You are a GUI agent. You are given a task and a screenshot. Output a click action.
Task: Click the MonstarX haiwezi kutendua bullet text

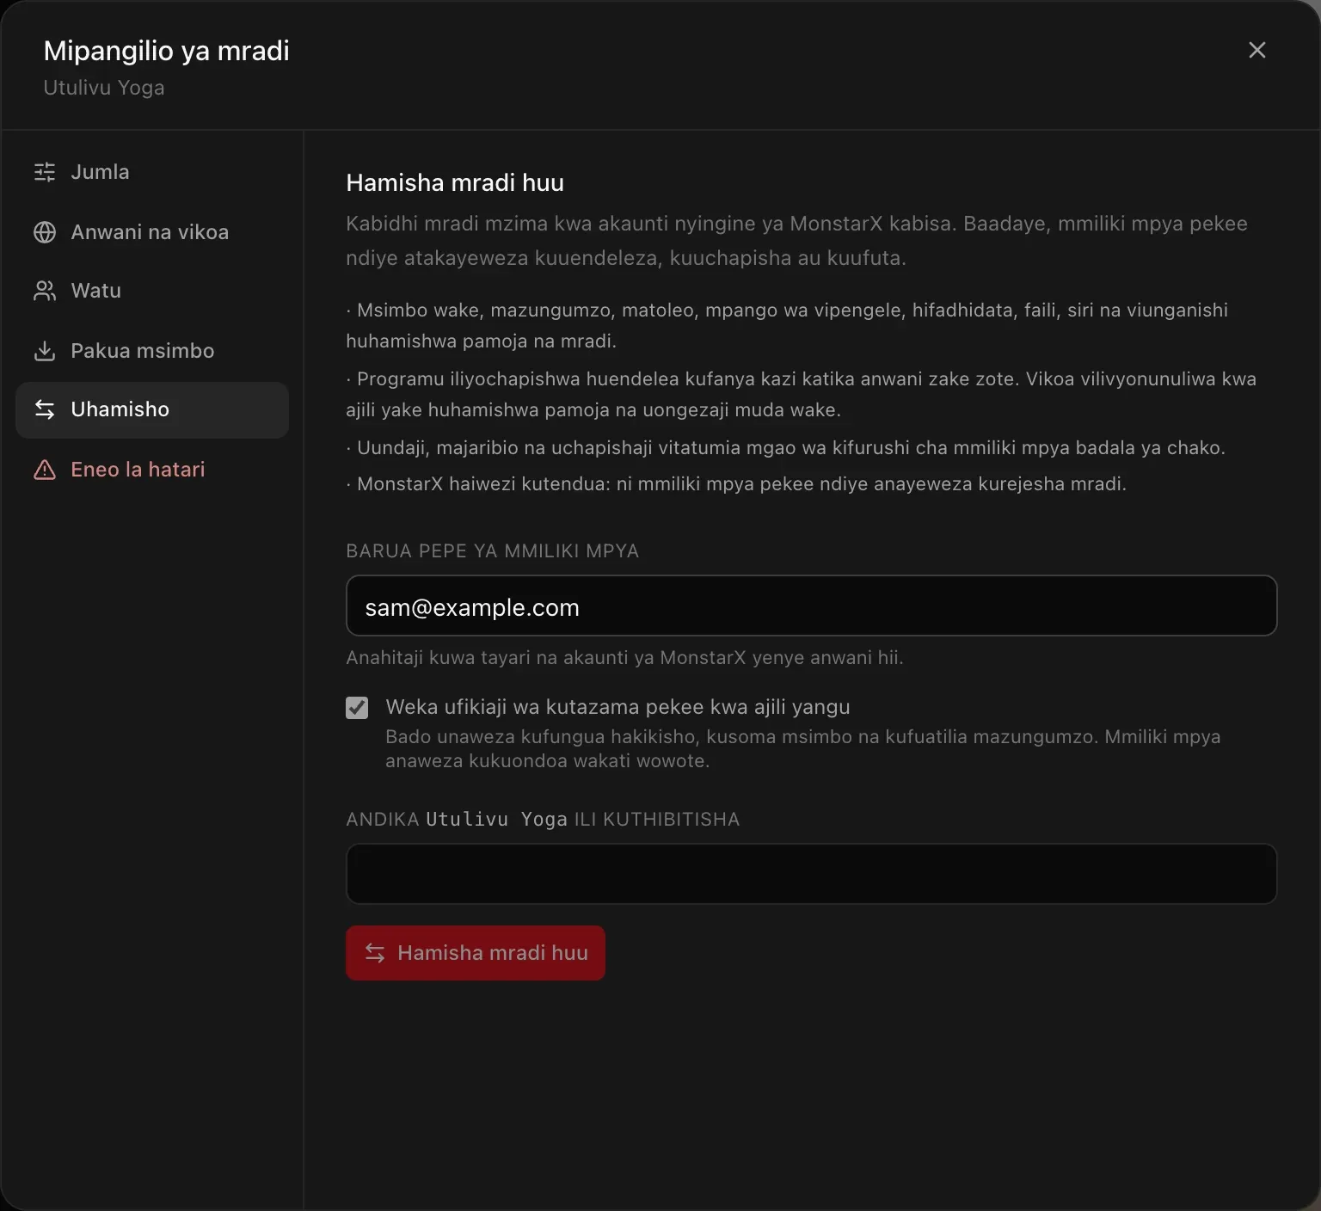click(x=736, y=484)
